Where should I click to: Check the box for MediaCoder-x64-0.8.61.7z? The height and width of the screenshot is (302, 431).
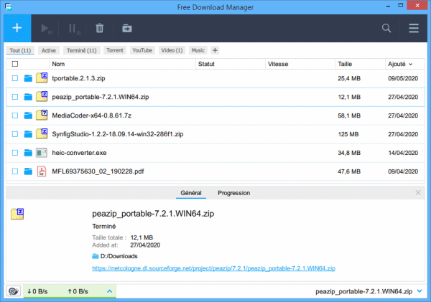point(15,115)
